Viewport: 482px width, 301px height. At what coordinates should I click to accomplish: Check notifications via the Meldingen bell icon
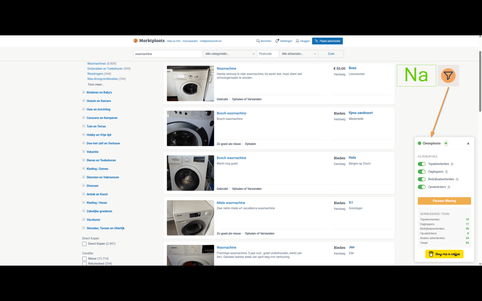pos(278,41)
